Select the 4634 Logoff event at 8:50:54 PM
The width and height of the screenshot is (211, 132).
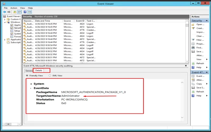tap(59, 45)
